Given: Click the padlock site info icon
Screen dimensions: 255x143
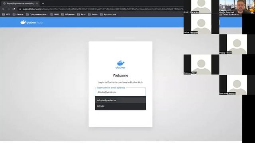Looking at the screenshot, I should [20, 9].
